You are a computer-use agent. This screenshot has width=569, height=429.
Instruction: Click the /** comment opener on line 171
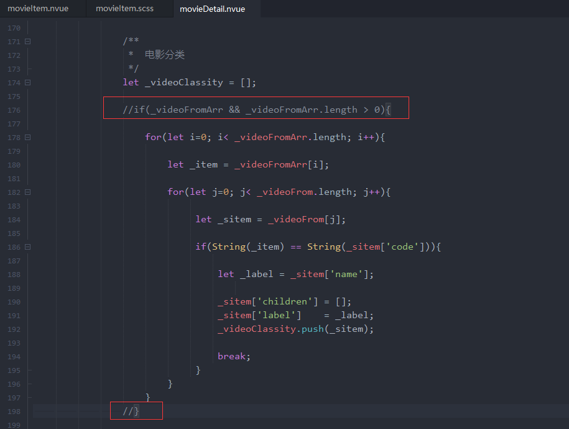click(131, 41)
